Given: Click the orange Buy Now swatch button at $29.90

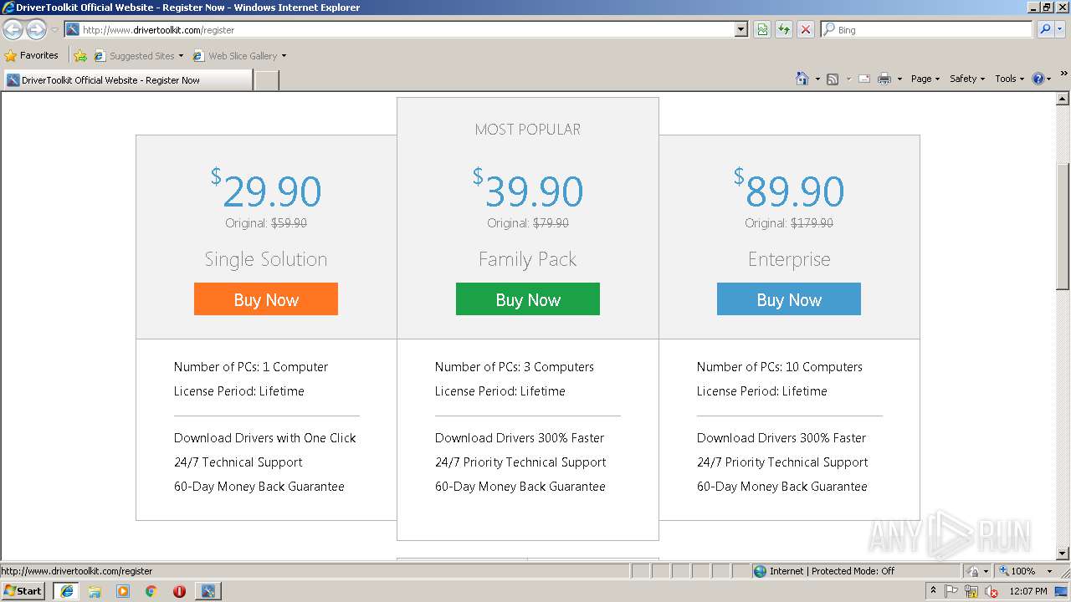Looking at the screenshot, I should click(266, 299).
